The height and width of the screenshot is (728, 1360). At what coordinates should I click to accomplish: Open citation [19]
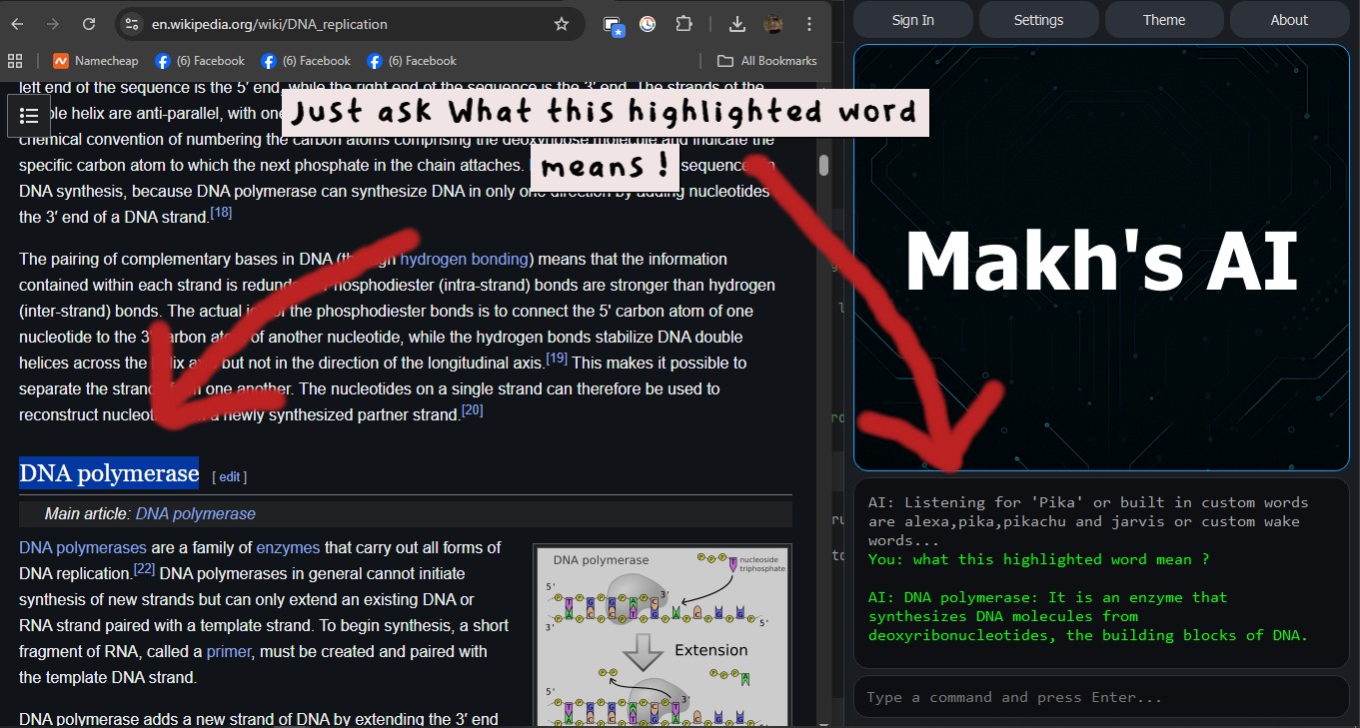pyautogui.click(x=557, y=359)
